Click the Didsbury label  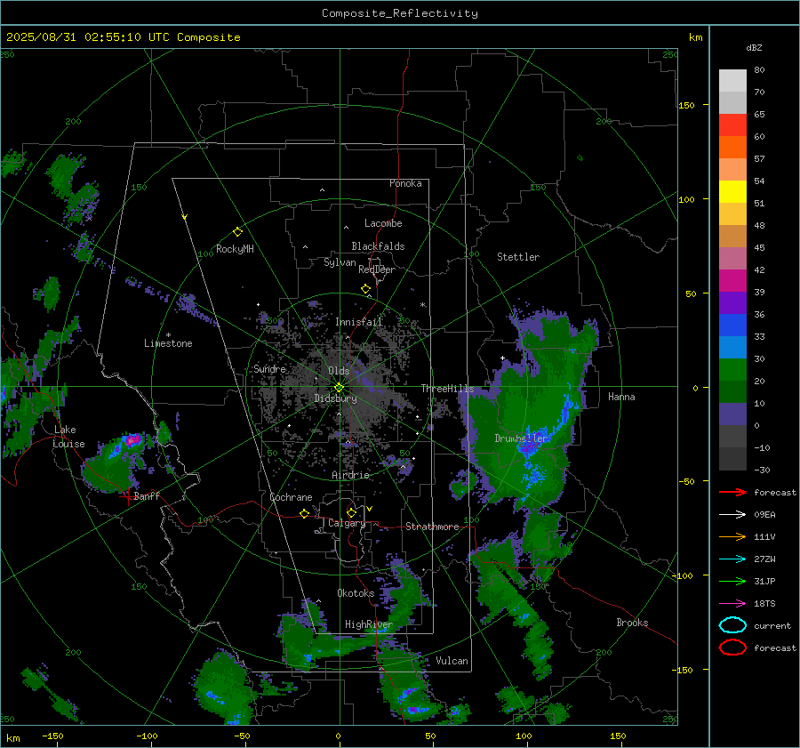click(335, 398)
